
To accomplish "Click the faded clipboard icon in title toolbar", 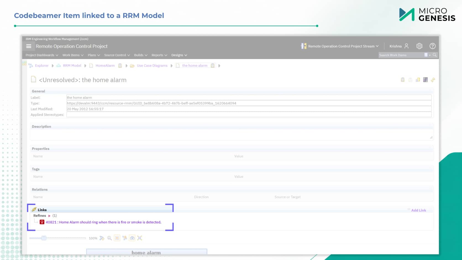I will coord(410,80).
